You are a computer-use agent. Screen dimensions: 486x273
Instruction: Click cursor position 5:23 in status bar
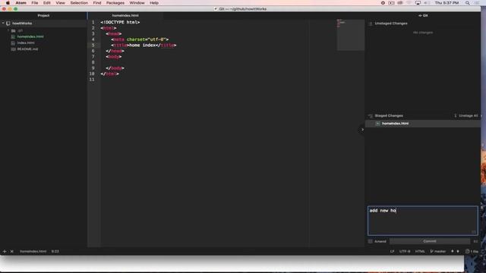click(55, 251)
